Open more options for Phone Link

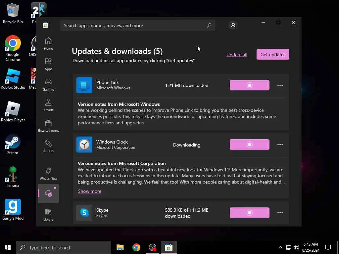tap(280, 85)
